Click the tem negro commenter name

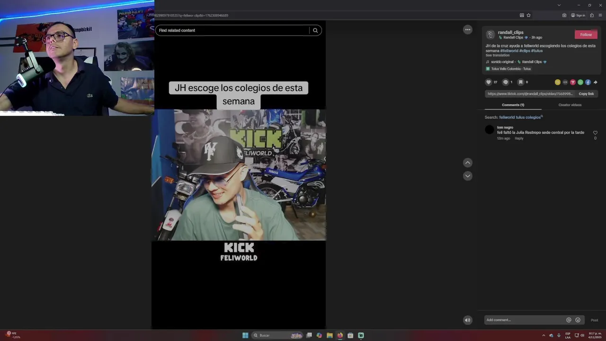pyautogui.click(x=505, y=127)
